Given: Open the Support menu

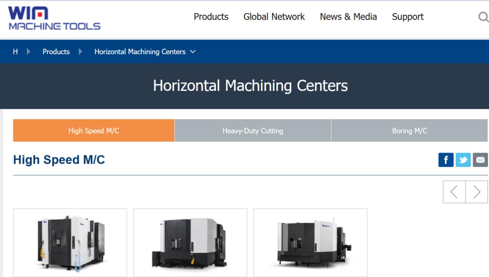Looking at the screenshot, I should coord(408,17).
